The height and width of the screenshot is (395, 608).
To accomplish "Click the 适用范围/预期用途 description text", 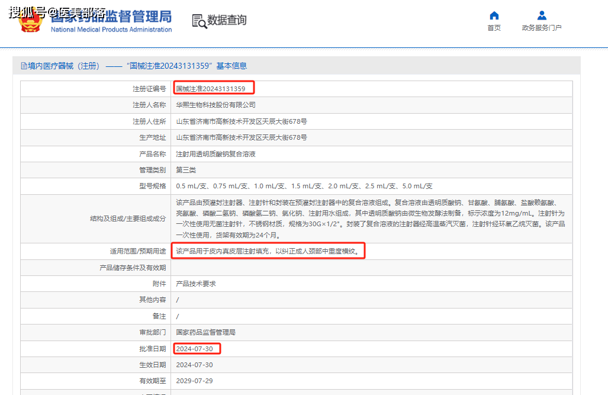I will pyautogui.click(x=268, y=251).
